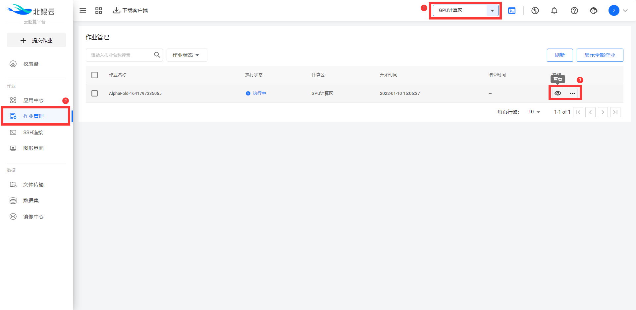Click the 图形界面 monitor icon
The width and height of the screenshot is (636, 310).
click(13, 148)
